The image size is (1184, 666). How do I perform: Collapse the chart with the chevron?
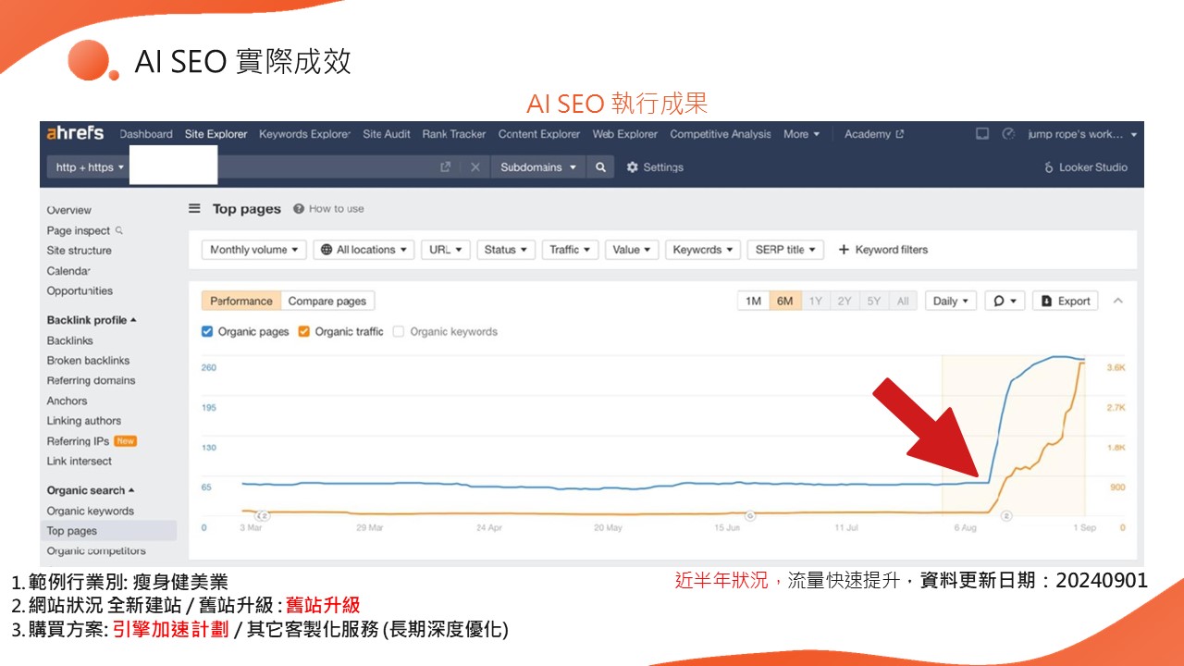coord(1117,301)
